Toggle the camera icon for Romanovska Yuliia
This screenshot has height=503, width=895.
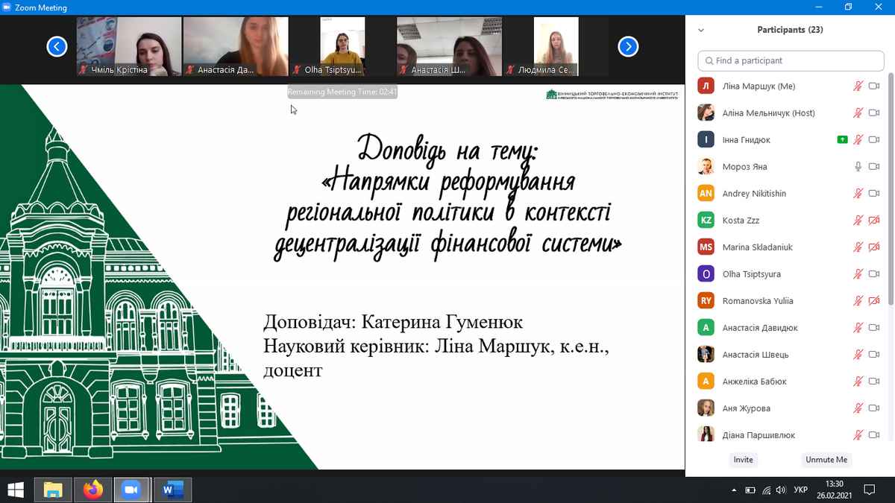pyautogui.click(x=874, y=301)
